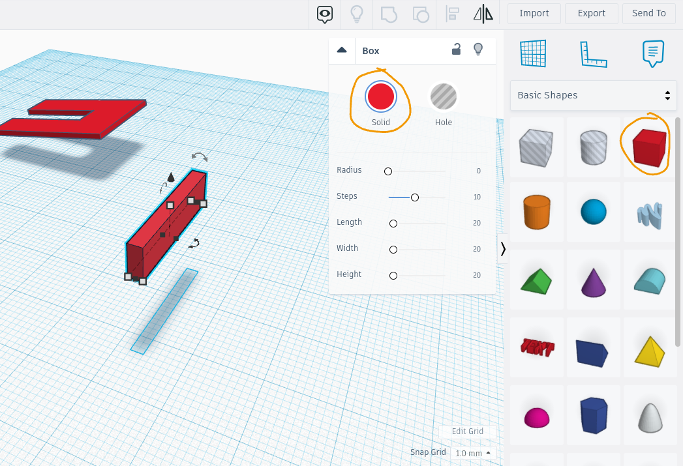Pick the navy Polygon shape
The image size is (683, 466).
tap(593, 415)
